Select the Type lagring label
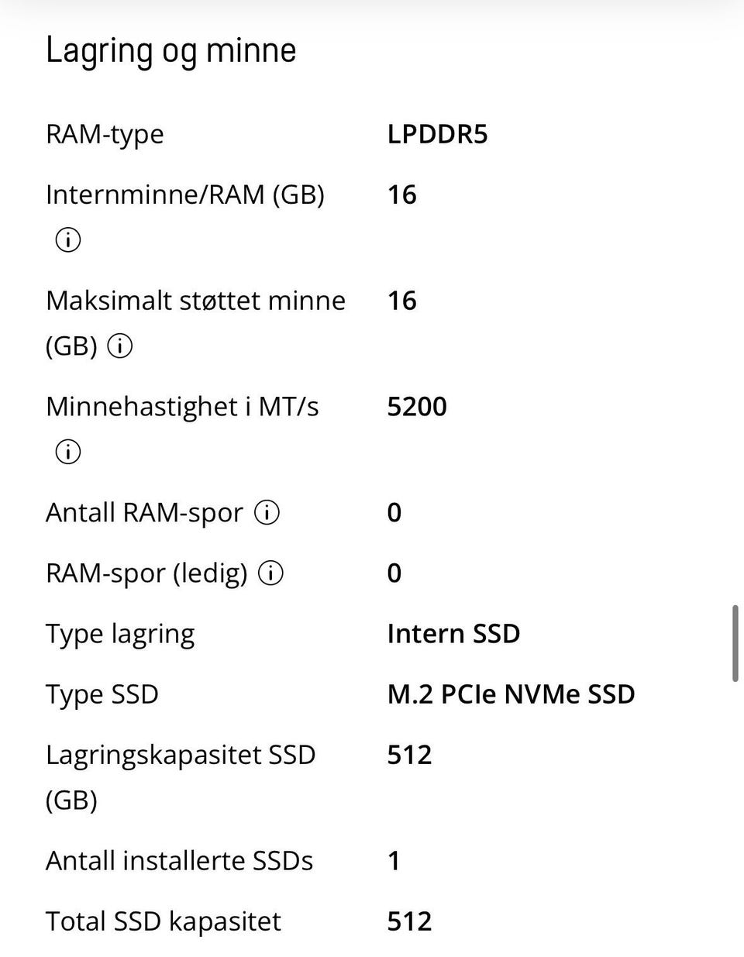744x957 pixels. click(120, 634)
